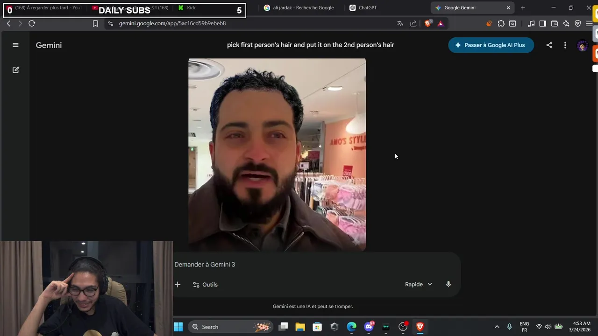This screenshot has height=336, width=598.
Task: Open the Outils tools menu
Action: pos(206,284)
